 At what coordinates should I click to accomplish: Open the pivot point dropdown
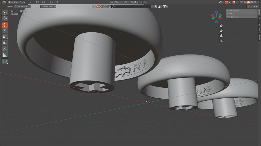tap(126, 2)
